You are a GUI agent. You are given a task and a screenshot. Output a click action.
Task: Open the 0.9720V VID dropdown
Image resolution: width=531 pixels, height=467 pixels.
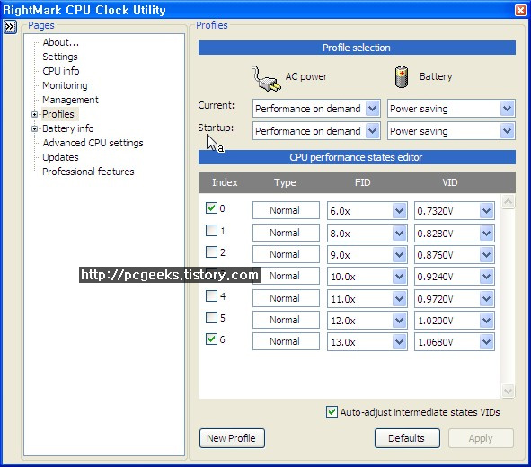click(x=487, y=299)
